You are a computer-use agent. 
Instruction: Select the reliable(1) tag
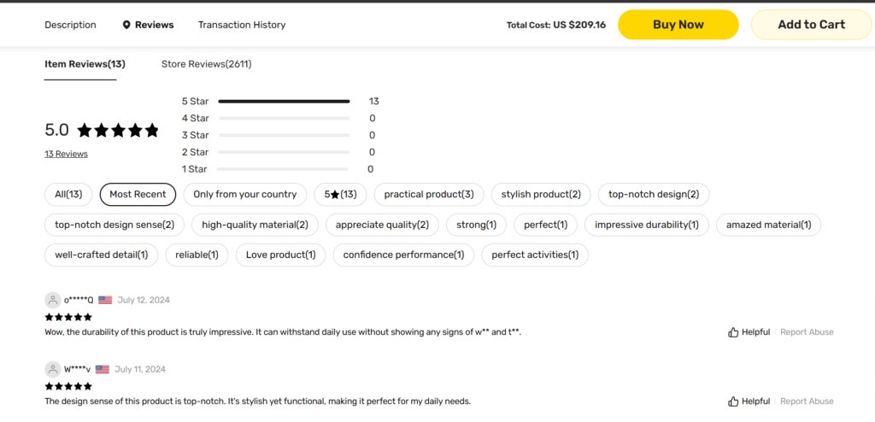click(197, 255)
